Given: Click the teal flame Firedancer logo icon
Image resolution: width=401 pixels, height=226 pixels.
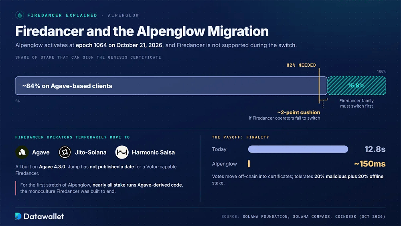Looking at the screenshot, I should (20, 15).
